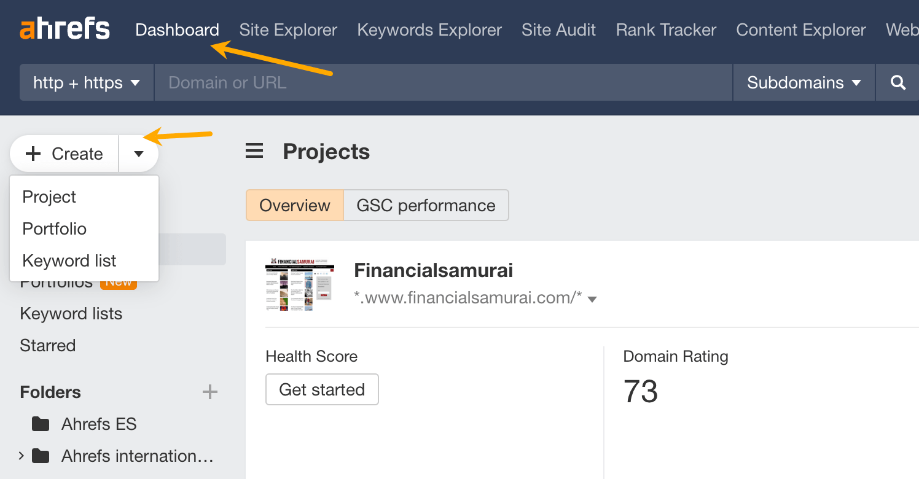
Task: Choose Portfolio in the Create menu
Action: [x=54, y=228]
